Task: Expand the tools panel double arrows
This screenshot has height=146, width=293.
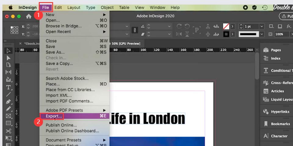Action: pyautogui.click(x=5, y=41)
